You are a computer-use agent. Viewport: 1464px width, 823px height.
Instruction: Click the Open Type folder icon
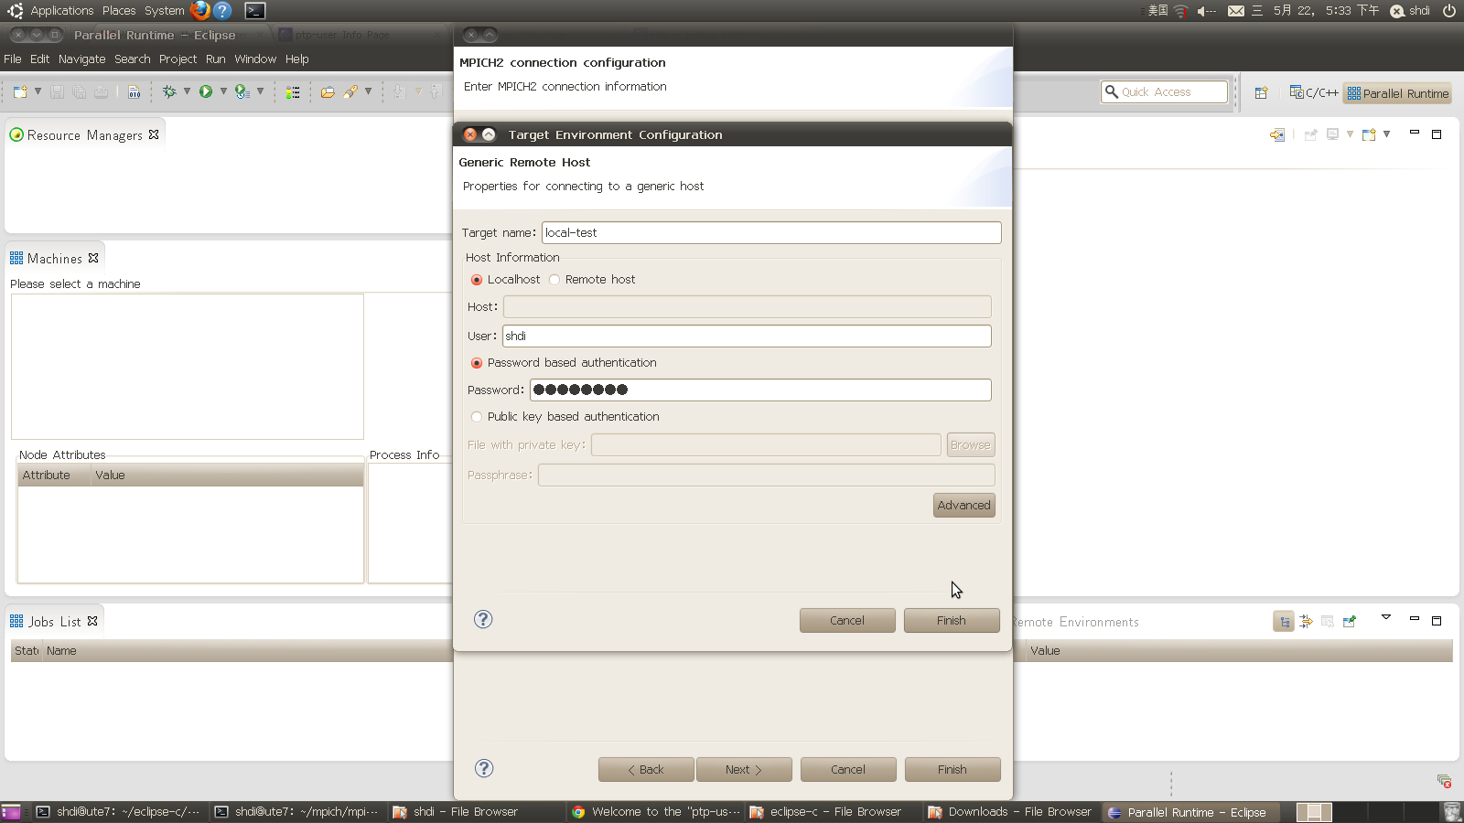pos(327,92)
